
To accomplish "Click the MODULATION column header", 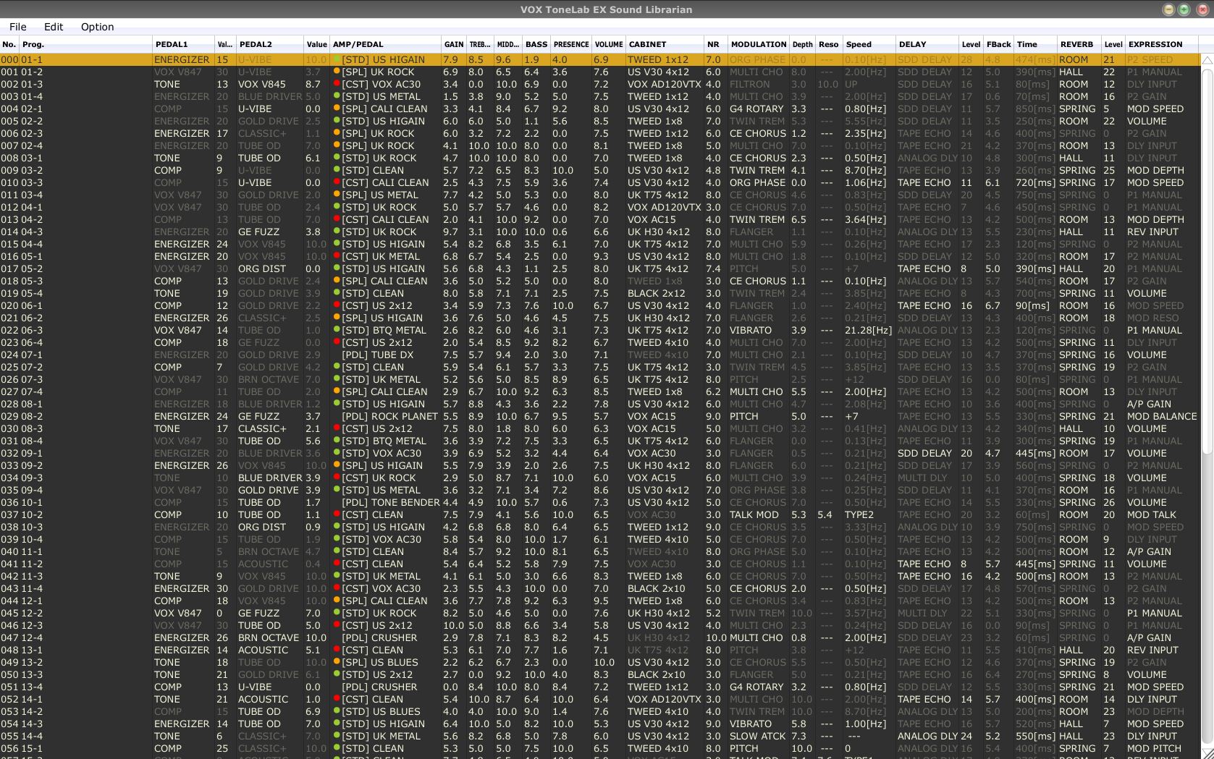I will point(758,44).
